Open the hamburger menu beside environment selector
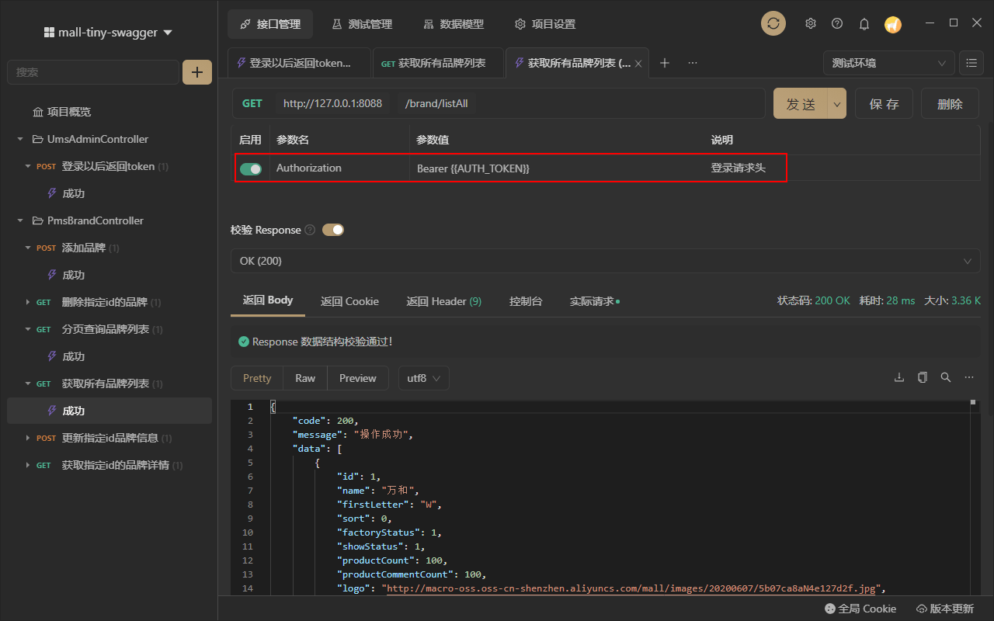This screenshot has height=621, width=994. (971, 63)
